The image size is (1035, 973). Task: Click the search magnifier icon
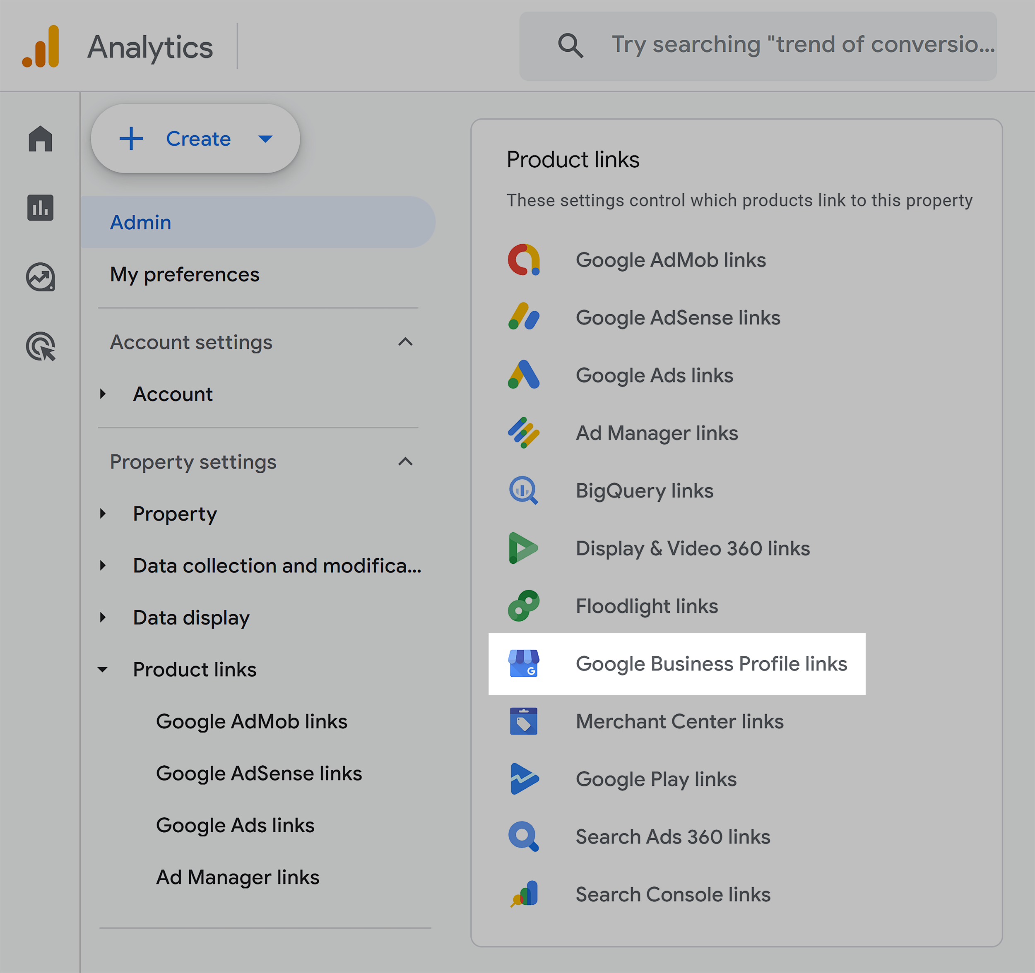pos(570,46)
